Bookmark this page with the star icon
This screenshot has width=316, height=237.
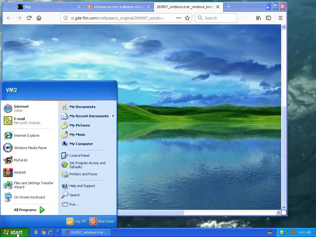tap(187, 18)
